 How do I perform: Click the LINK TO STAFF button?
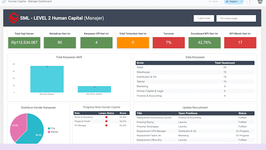pos(204,18)
